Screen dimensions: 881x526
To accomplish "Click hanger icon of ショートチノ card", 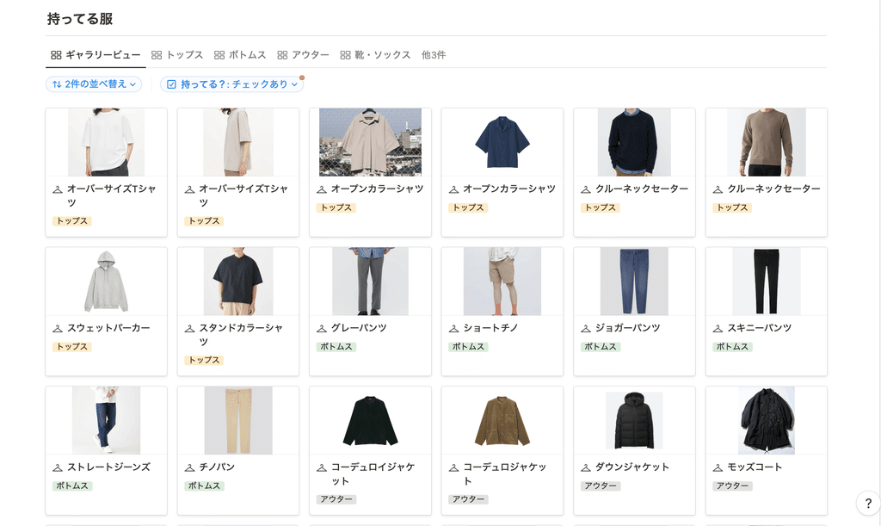I will (x=453, y=328).
